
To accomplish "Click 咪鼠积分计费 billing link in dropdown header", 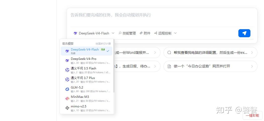I will (x=103, y=44).
